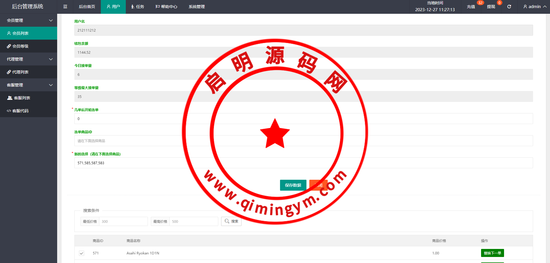
Task: Open 代理列表 in the sidebar
Action: (20, 72)
